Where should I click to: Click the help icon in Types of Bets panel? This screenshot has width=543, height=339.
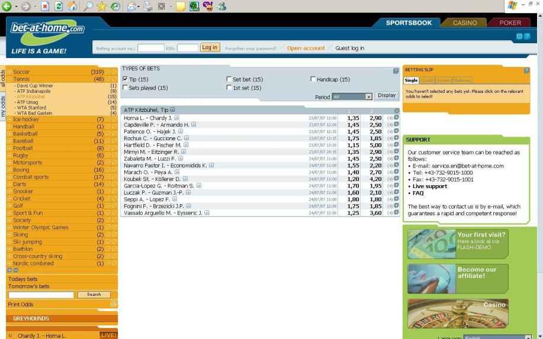396,70
